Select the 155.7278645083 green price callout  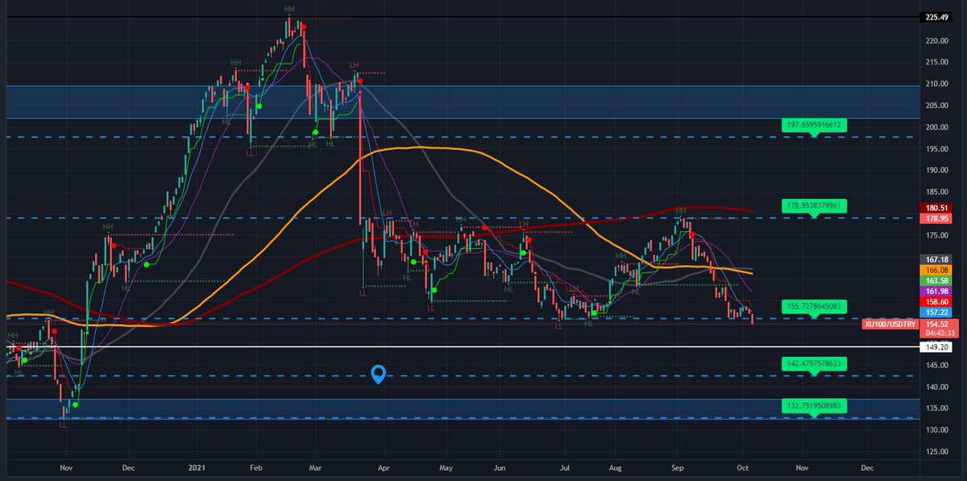tap(815, 306)
